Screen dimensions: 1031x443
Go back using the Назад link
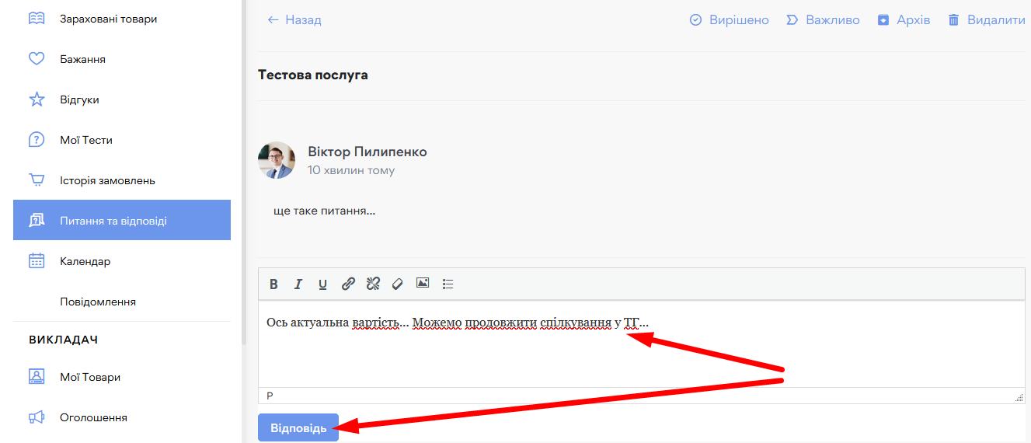294,20
